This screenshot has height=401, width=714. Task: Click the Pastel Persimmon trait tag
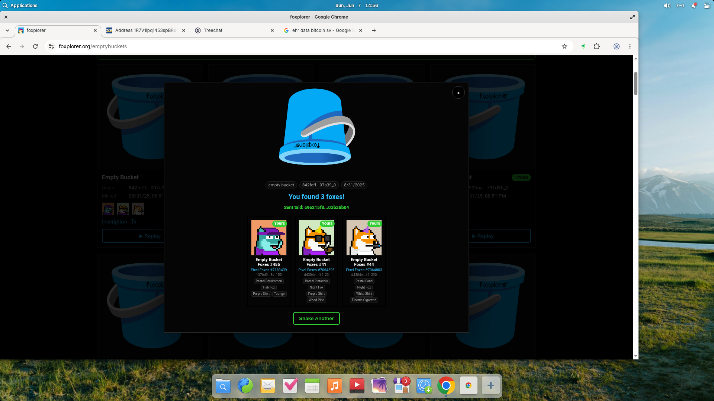pyautogui.click(x=268, y=281)
